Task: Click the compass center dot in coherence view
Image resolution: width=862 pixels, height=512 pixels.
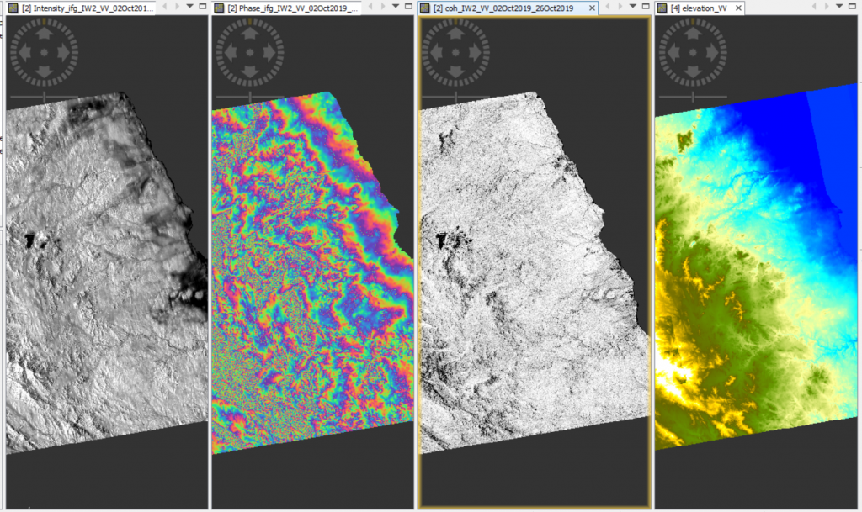Action: (455, 53)
